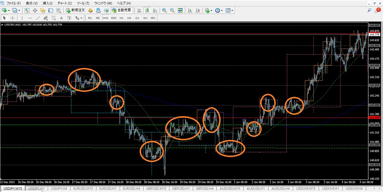This screenshot has height=192, width=385.
Task: Open the Market Watch window
Action: (x=27, y=10)
